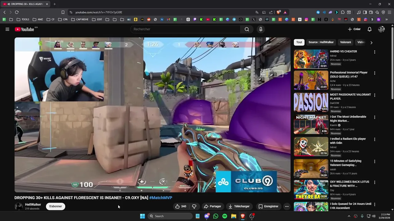Click the Brave Shields lion icon
Viewport: 394px width, 221px height.
278,12
